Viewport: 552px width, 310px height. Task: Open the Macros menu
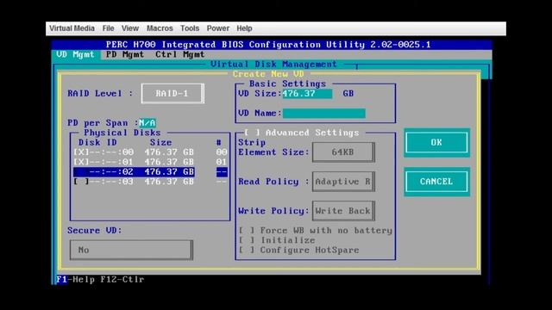[x=160, y=28]
